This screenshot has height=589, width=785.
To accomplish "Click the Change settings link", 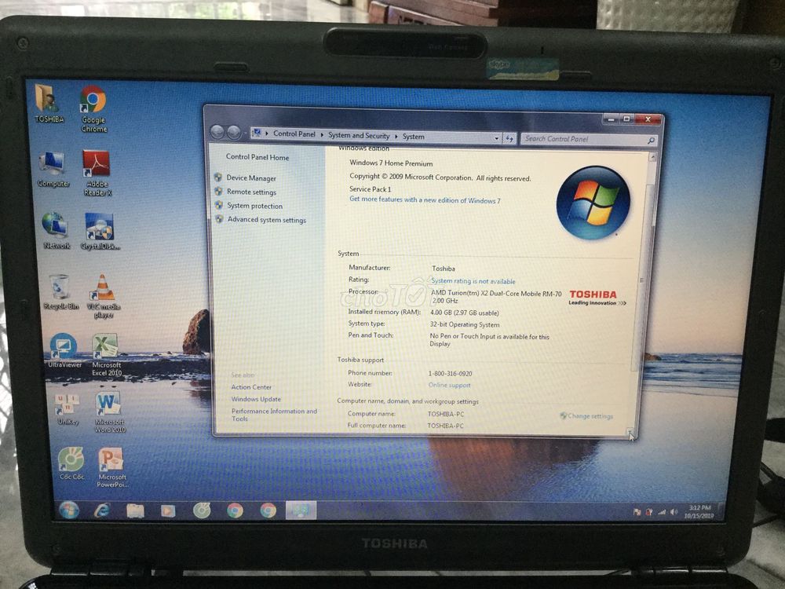I will tap(590, 415).
